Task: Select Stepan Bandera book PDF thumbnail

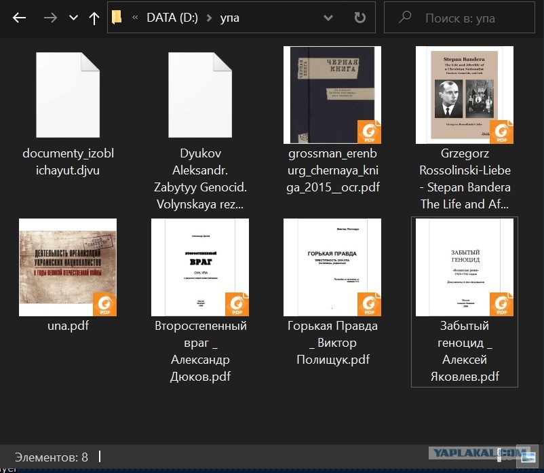Action: click(x=465, y=95)
